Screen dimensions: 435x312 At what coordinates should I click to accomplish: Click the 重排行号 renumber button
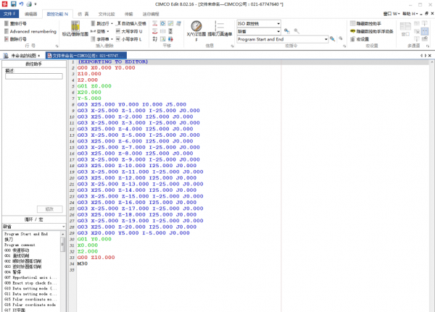[15, 24]
